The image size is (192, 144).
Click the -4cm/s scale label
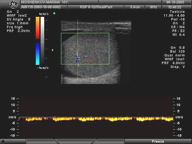coord(43,68)
